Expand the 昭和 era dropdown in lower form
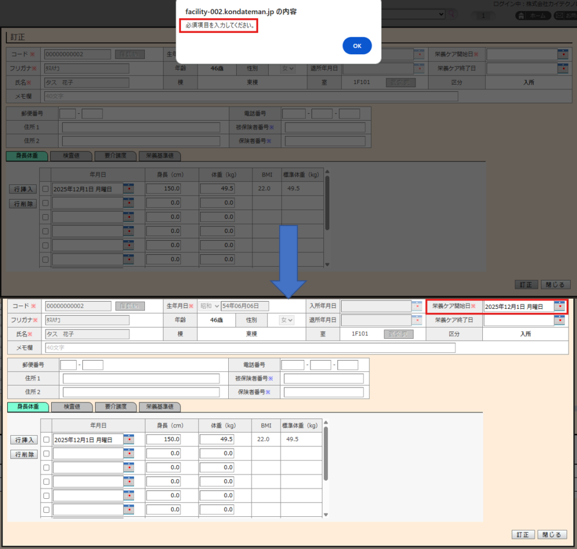The height and width of the screenshot is (549, 577). coord(209,306)
